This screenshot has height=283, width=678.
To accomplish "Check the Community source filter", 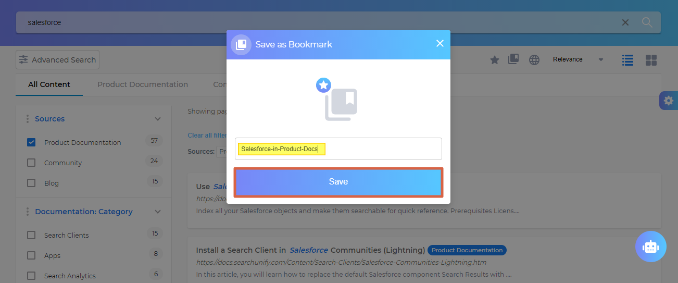I will click(31, 163).
